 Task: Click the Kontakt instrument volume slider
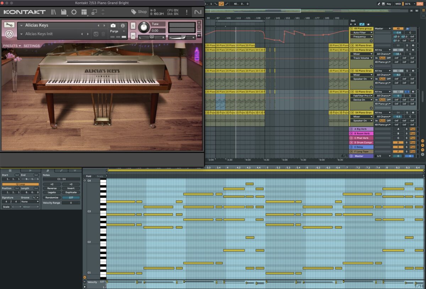point(181,37)
